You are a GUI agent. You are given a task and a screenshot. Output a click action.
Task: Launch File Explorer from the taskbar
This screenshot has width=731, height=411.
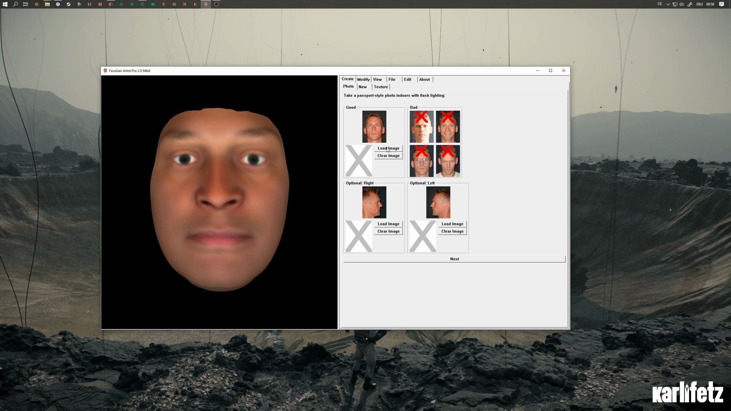tap(47, 4)
